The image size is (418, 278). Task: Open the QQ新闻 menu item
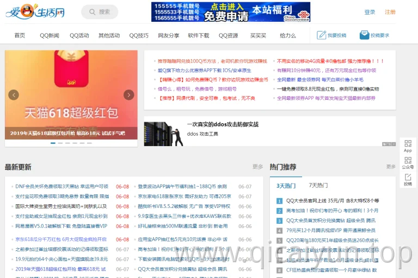[50, 35]
